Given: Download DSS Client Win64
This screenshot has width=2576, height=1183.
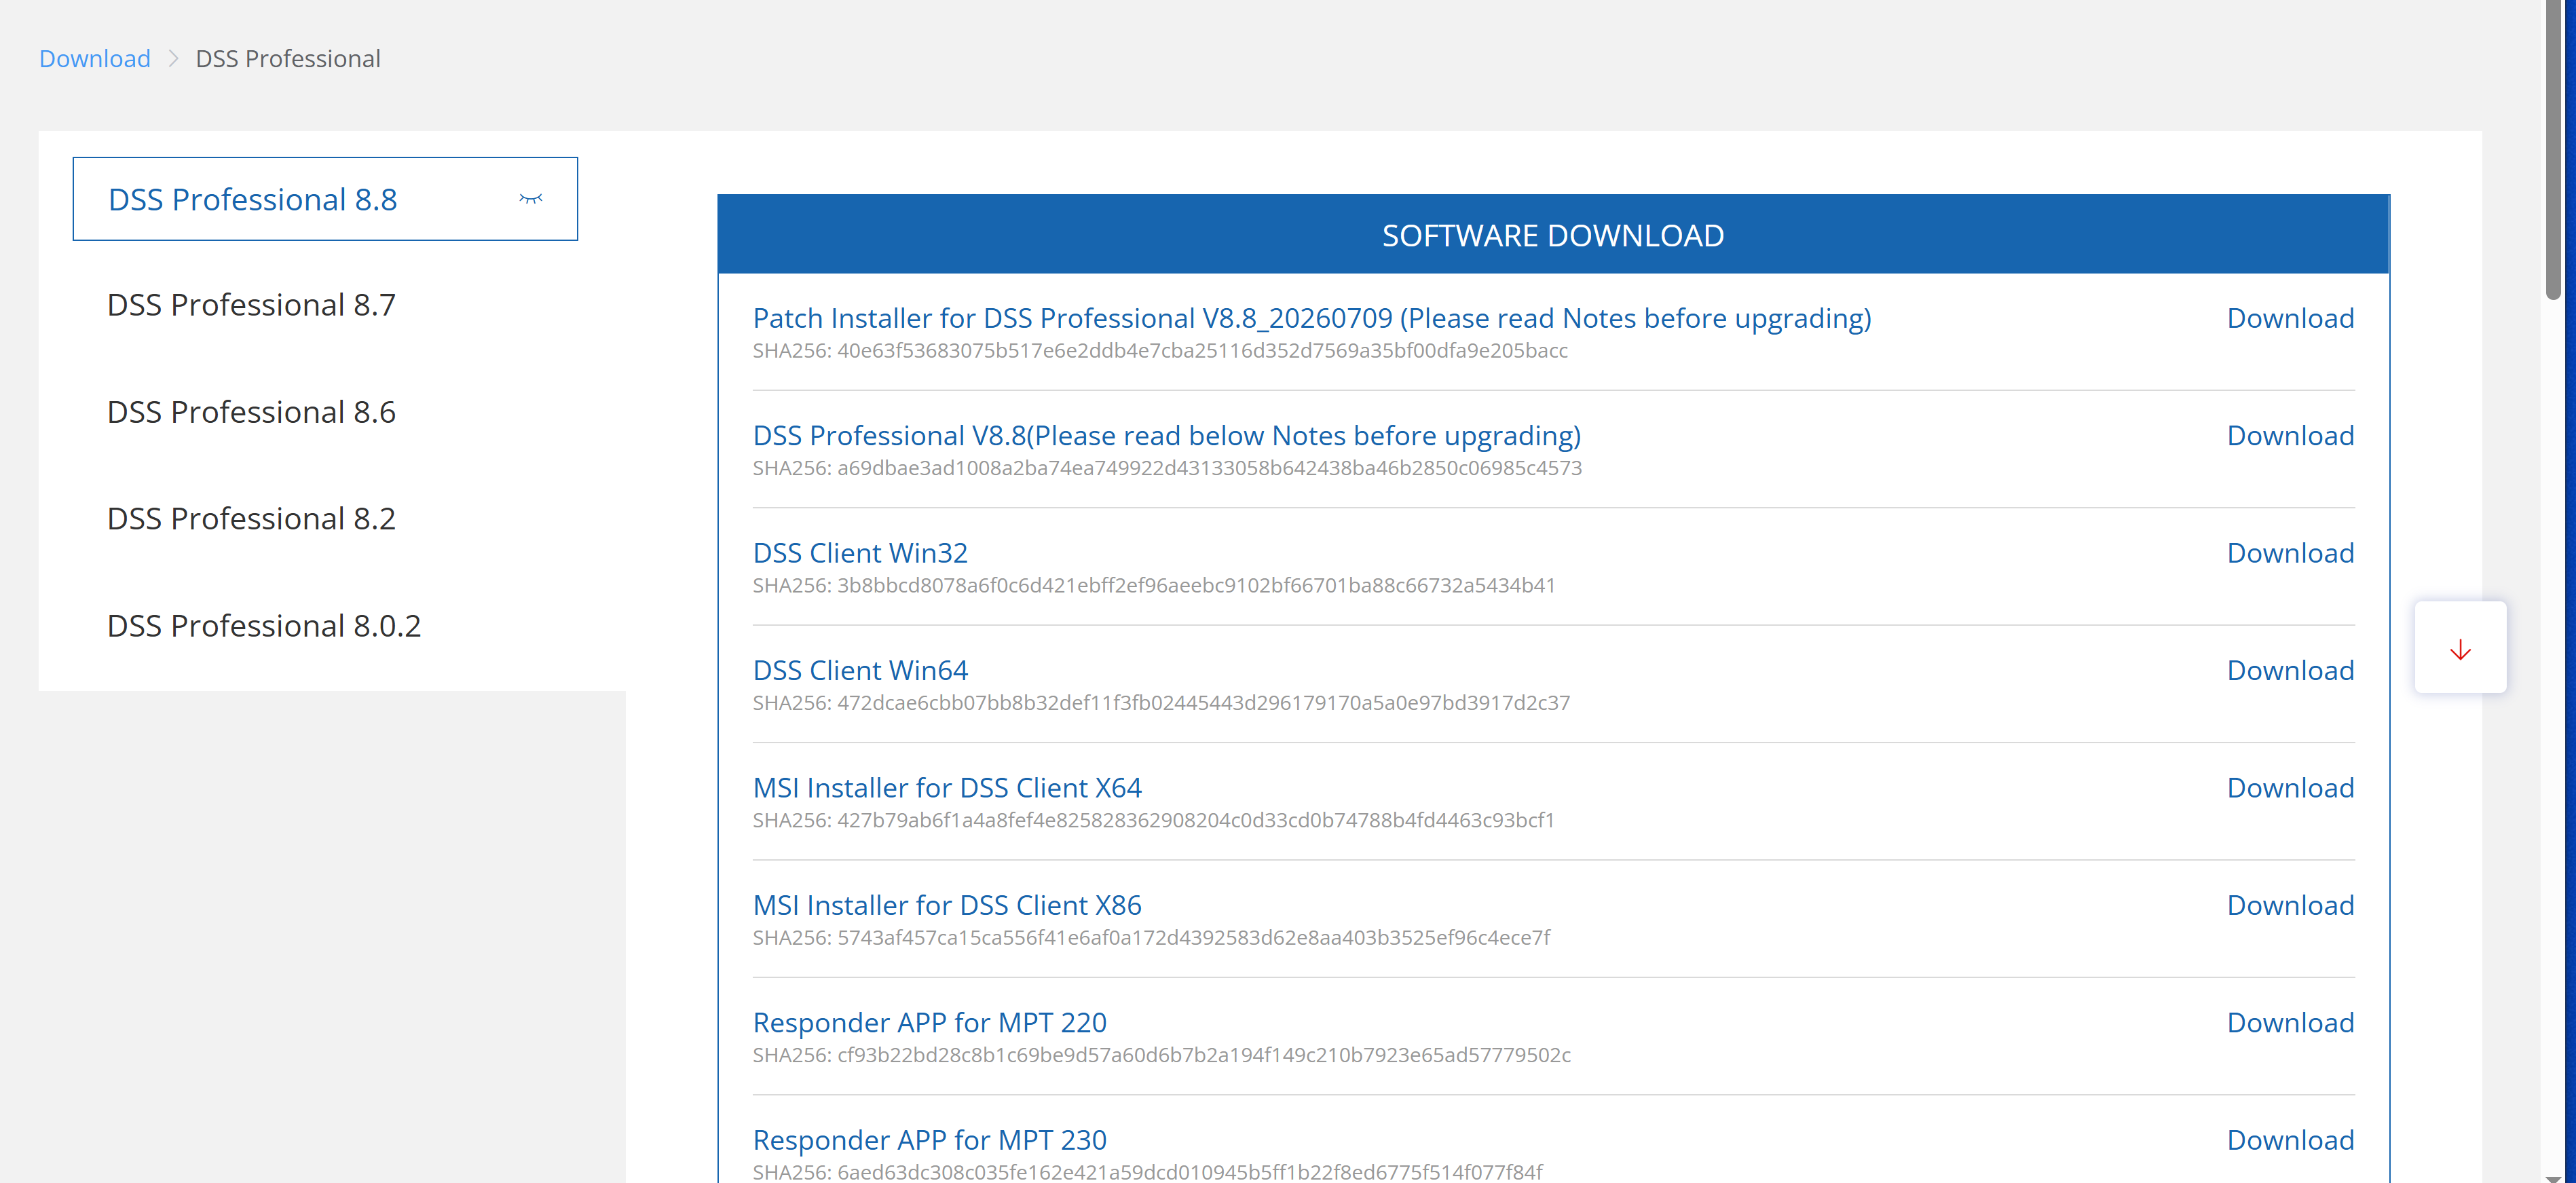Looking at the screenshot, I should pyautogui.click(x=2290, y=670).
